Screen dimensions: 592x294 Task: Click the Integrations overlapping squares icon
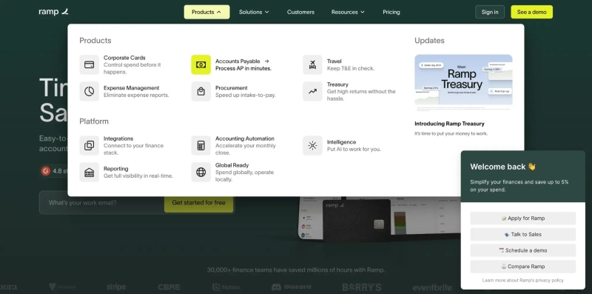89,145
